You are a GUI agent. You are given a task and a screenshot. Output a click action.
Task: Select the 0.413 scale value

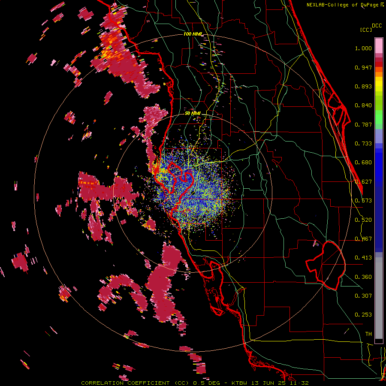363,258
